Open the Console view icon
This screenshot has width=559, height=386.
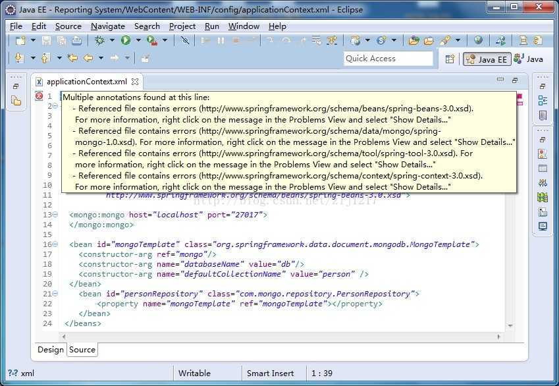[x=543, y=226]
